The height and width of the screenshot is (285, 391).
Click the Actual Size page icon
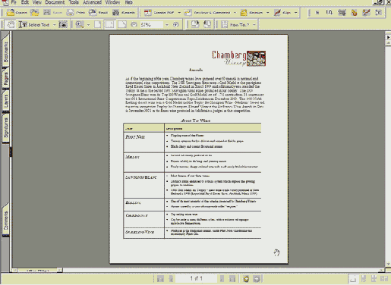coord(98,24)
